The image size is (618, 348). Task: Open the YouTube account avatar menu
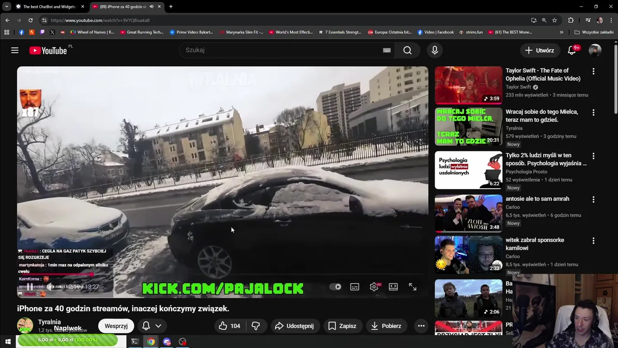coord(595,50)
